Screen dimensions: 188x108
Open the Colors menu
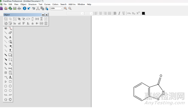(x=55, y=4)
